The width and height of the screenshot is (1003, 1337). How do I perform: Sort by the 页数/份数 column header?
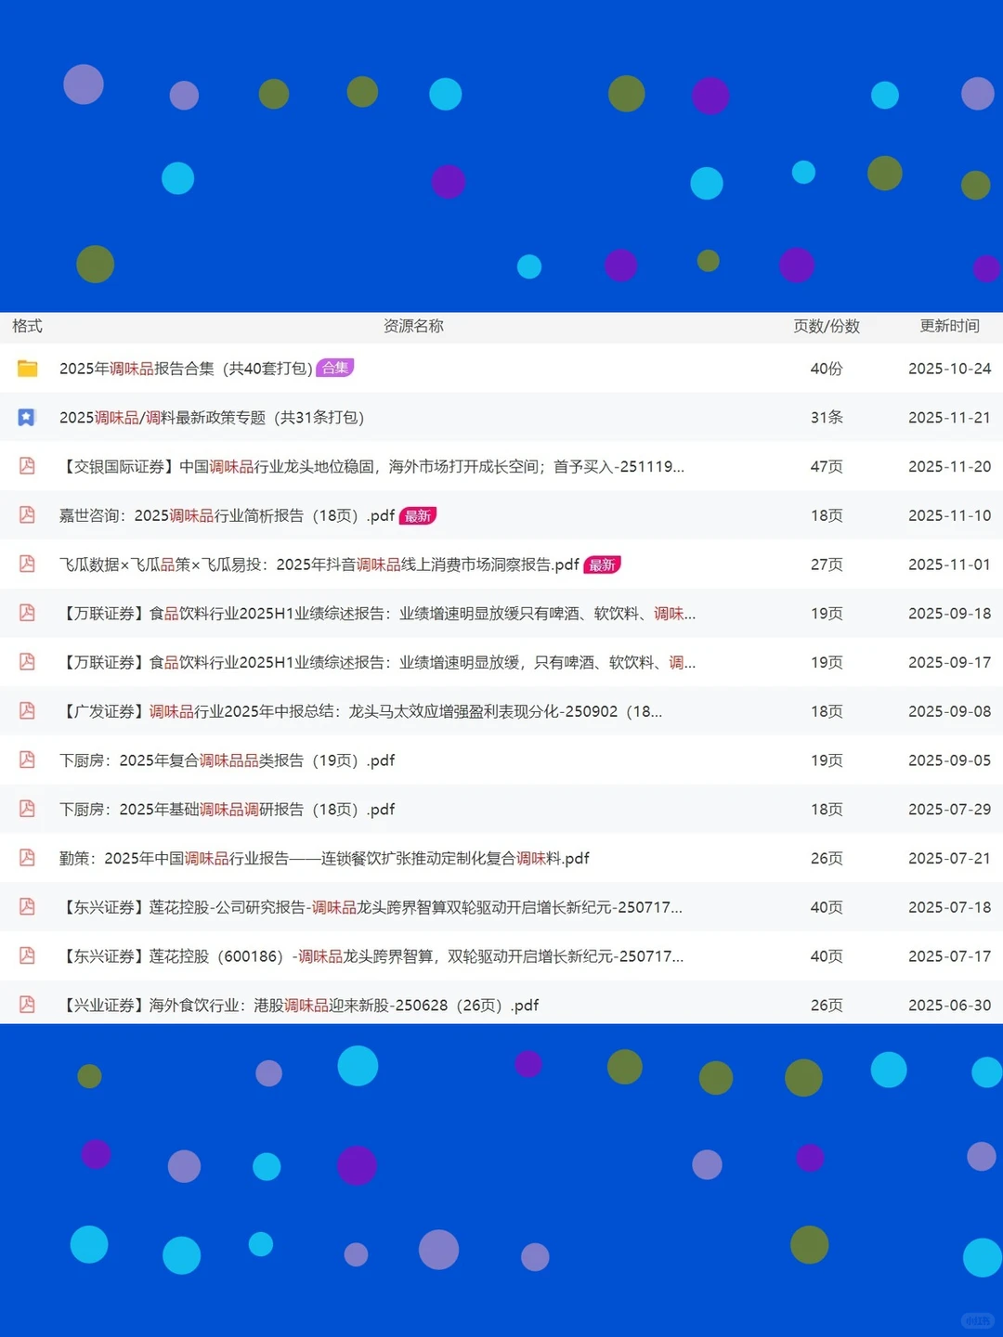click(825, 326)
